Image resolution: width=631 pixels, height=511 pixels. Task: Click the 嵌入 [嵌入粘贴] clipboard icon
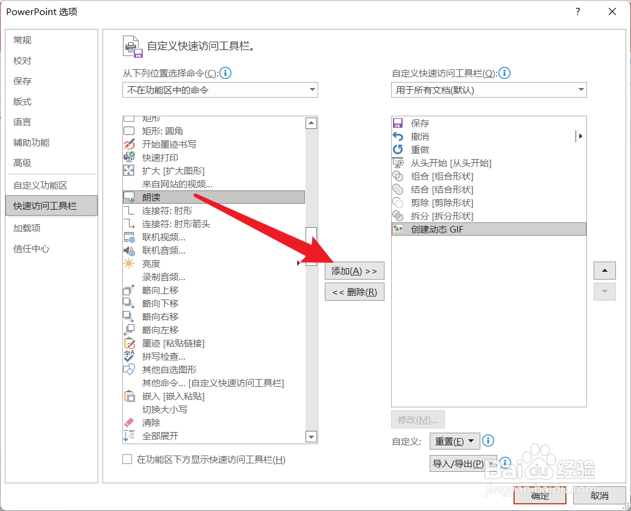tap(129, 397)
